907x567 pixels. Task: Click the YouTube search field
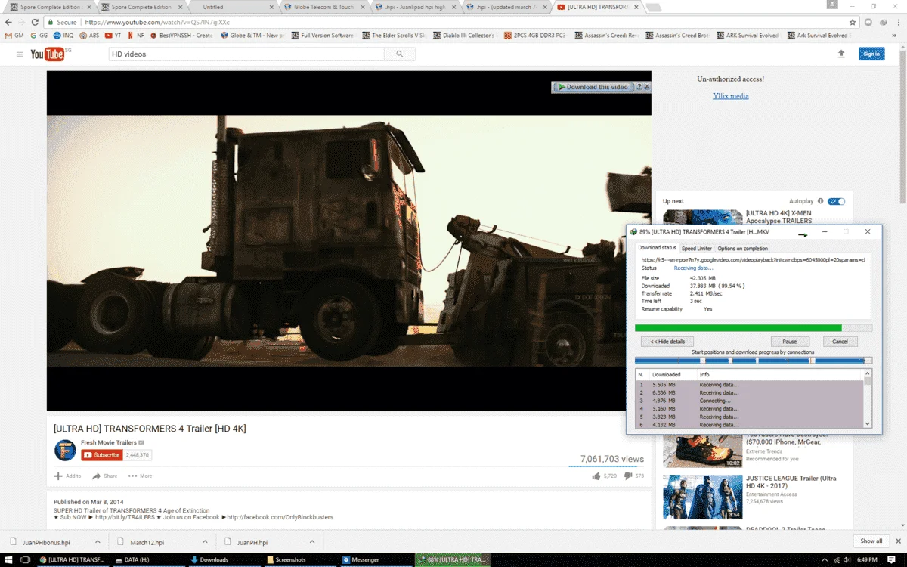[246, 54]
